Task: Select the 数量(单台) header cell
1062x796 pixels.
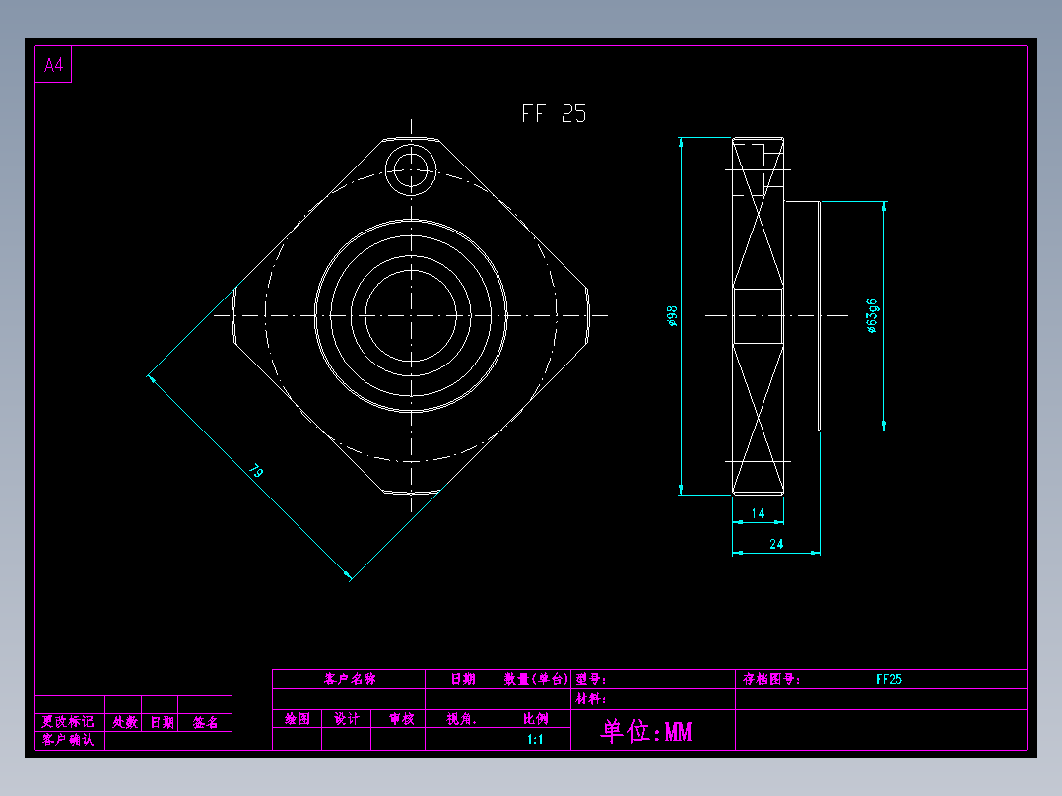Action: [x=535, y=679]
